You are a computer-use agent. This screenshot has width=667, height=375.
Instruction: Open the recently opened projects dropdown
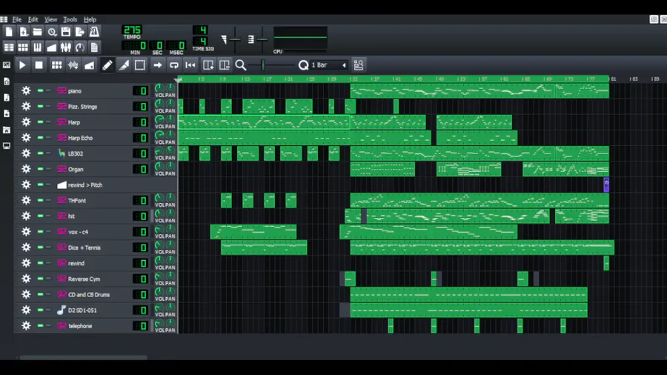point(51,32)
